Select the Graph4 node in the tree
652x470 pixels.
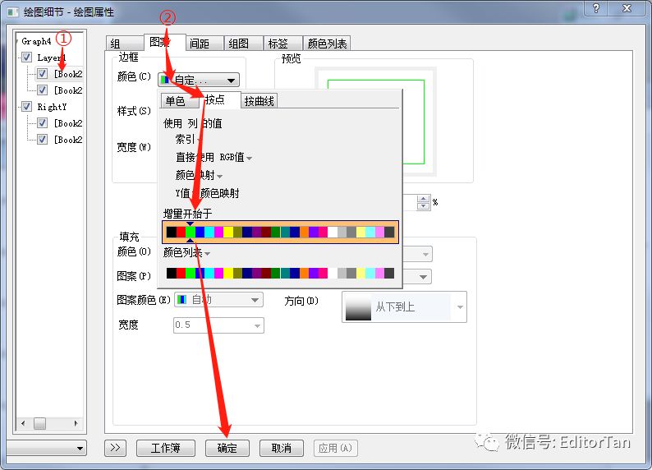click(x=36, y=41)
